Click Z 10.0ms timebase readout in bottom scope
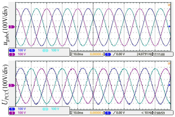 (x=77, y=113)
